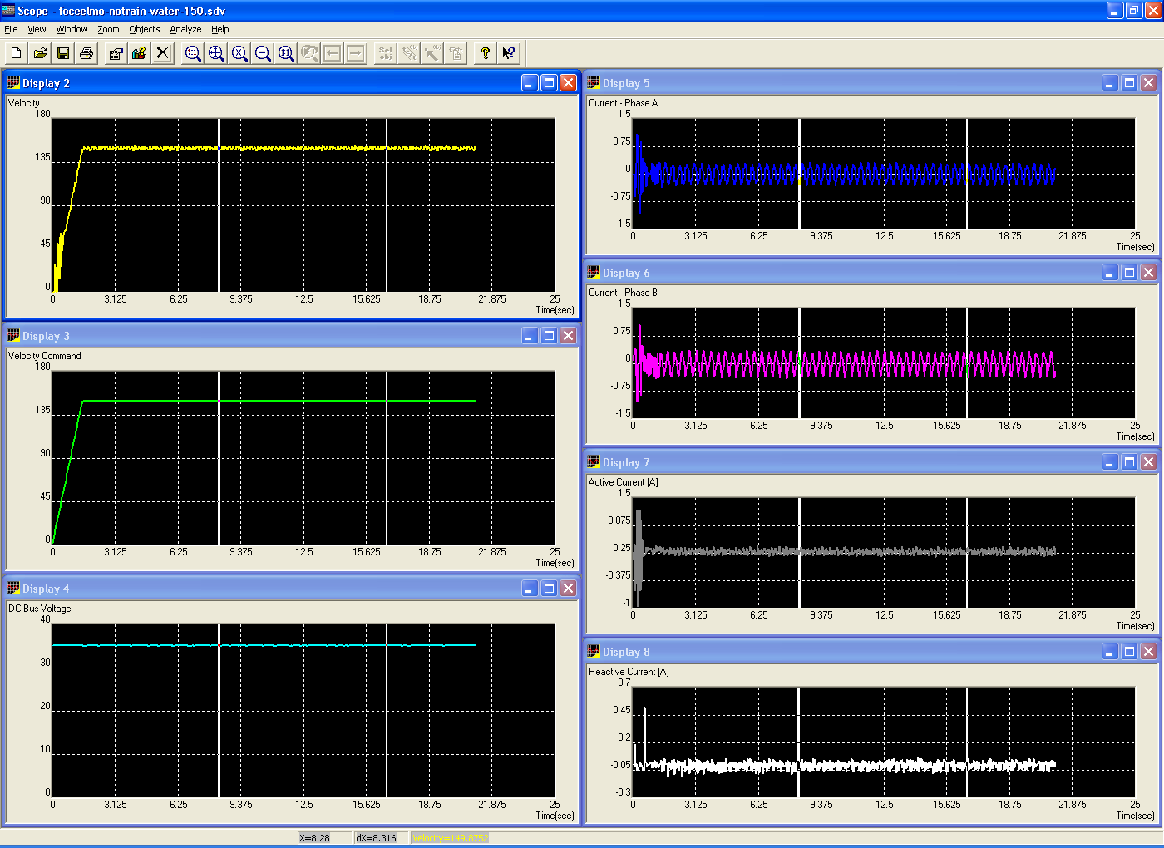This screenshot has height=848, width=1164.
Task: Click the 16.6 s cursor in Velocity plot
Action: pyautogui.click(x=387, y=205)
